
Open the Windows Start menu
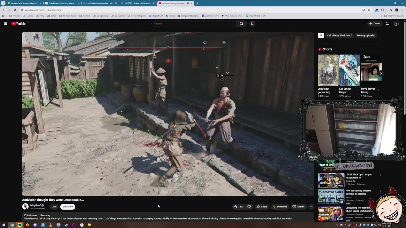point(4,225)
